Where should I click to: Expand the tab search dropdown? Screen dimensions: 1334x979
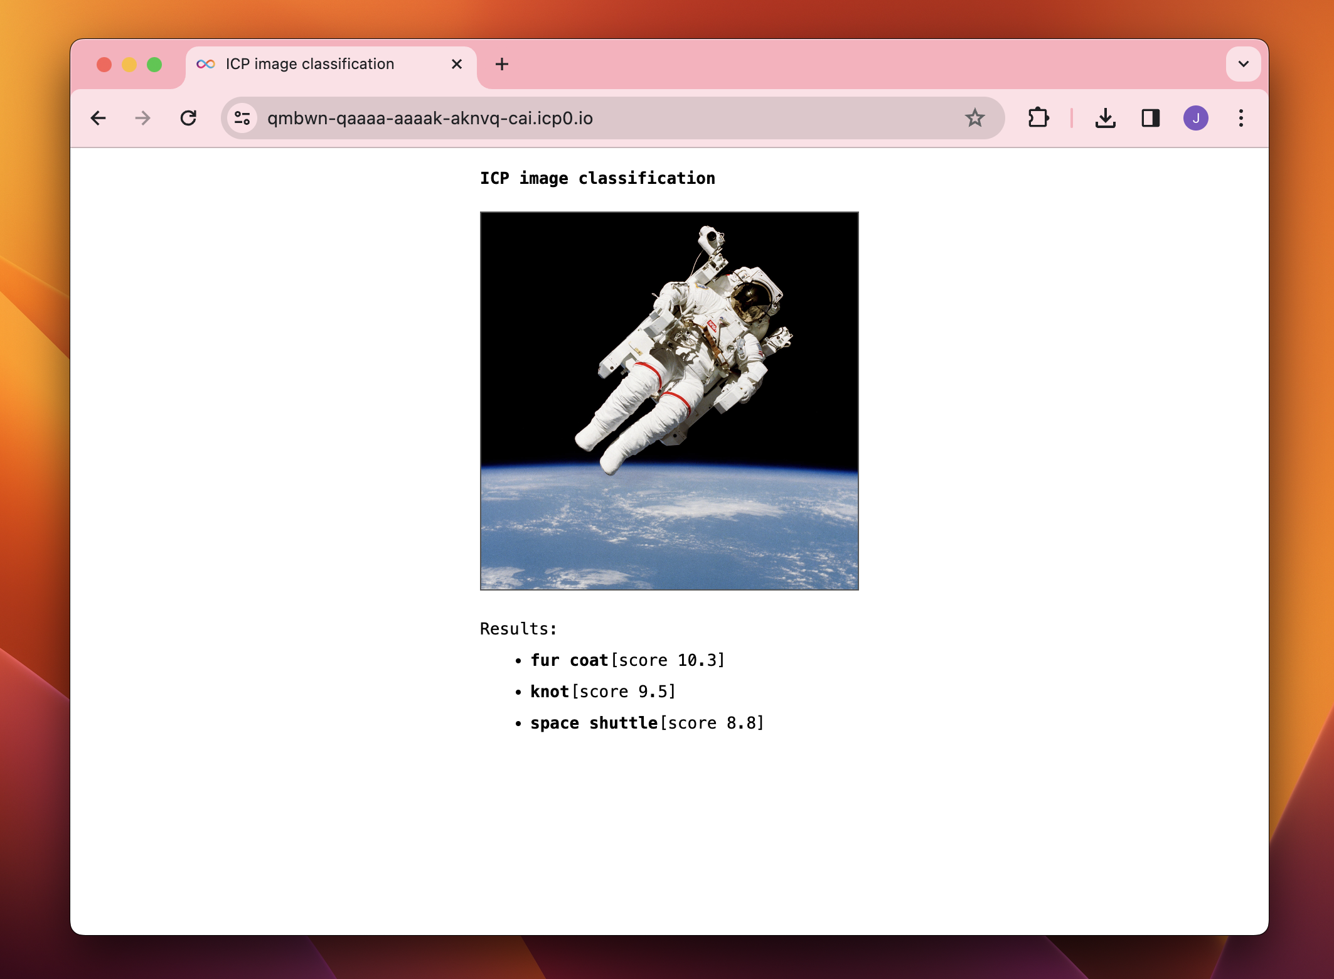(x=1244, y=64)
